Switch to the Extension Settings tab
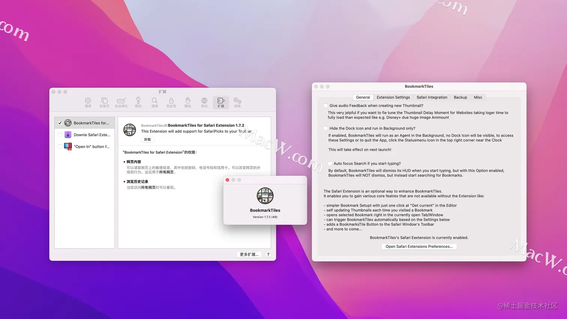Image resolution: width=567 pixels, height=319 pixels. coord(393,97)
